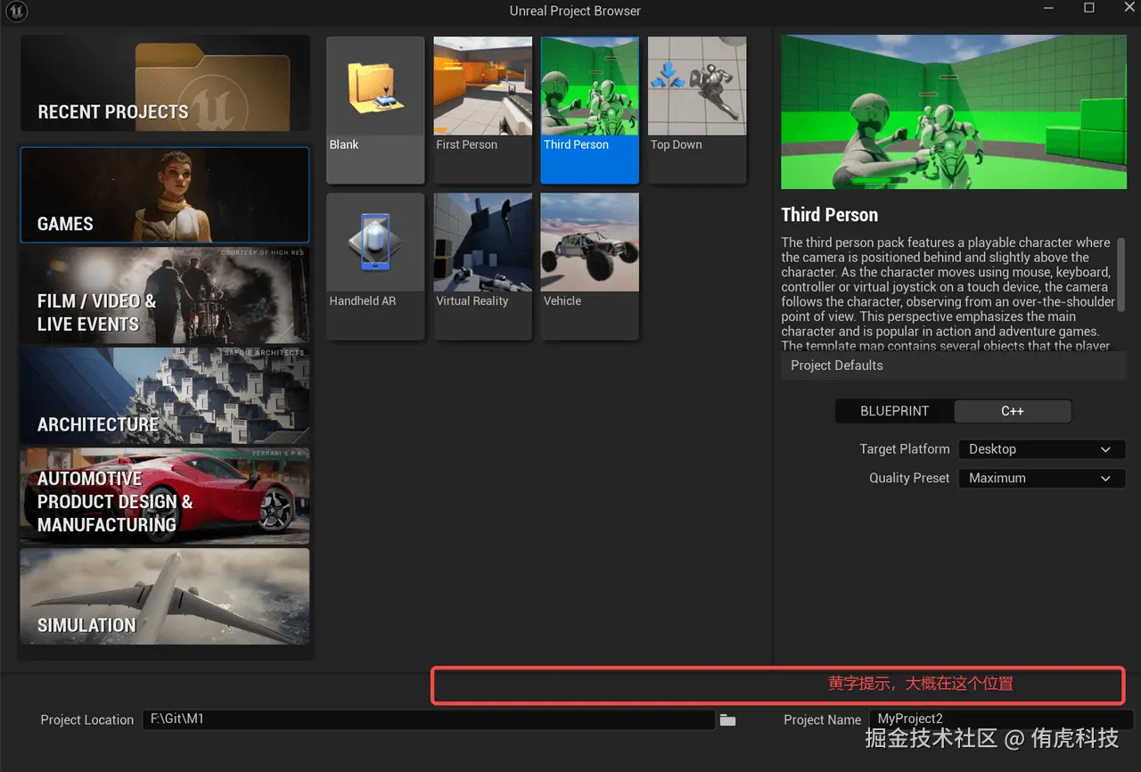Screen dimensions: 1141x772
Task: Click the Project Location path field
Action: [429, 719]
